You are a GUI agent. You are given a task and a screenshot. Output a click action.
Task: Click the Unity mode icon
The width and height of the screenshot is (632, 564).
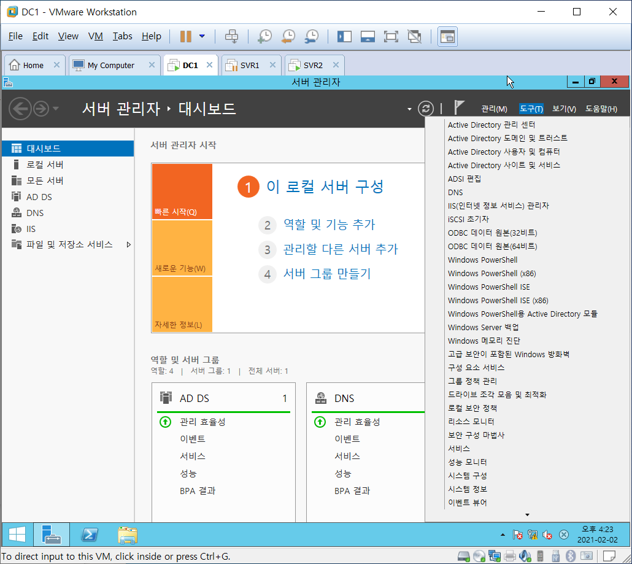pos(414,37)
